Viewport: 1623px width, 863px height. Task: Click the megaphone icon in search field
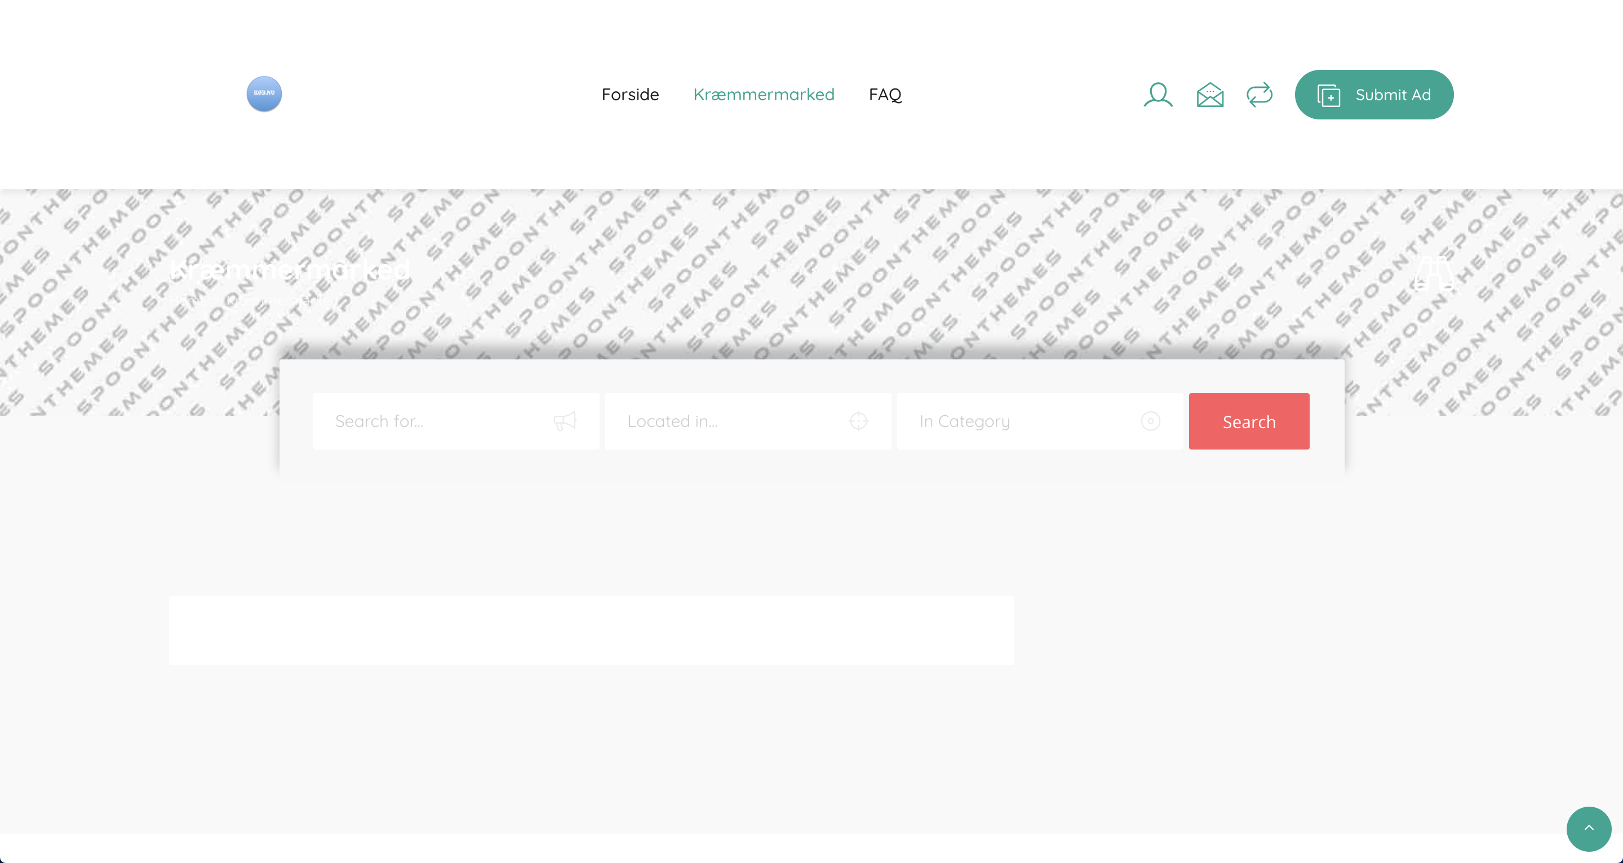(x=565, y=421)
